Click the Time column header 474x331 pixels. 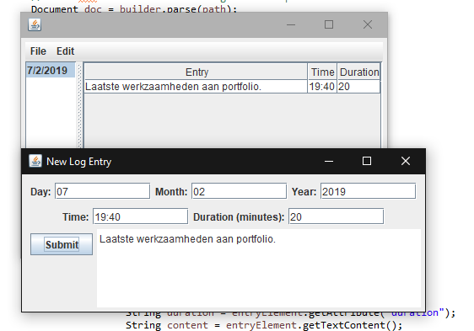322,72
